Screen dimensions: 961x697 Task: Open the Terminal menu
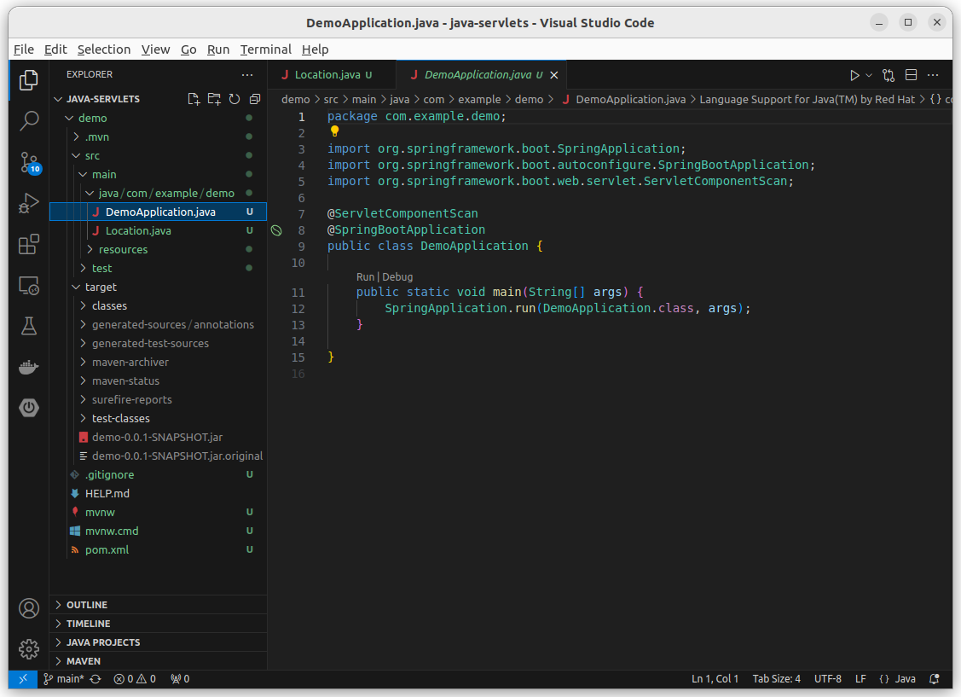point(265,49)
